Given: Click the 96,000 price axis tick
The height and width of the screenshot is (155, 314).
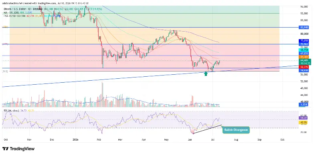Looking at the screenshot, I should point(304,6).
